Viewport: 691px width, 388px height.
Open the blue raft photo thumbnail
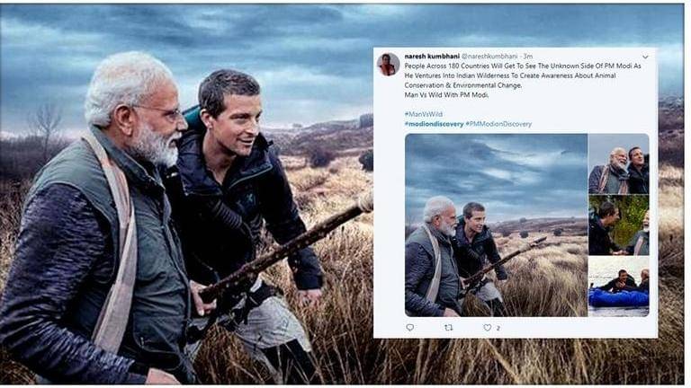click(618, 287)
